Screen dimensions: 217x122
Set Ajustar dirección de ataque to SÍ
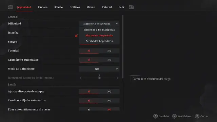point(89,91)
